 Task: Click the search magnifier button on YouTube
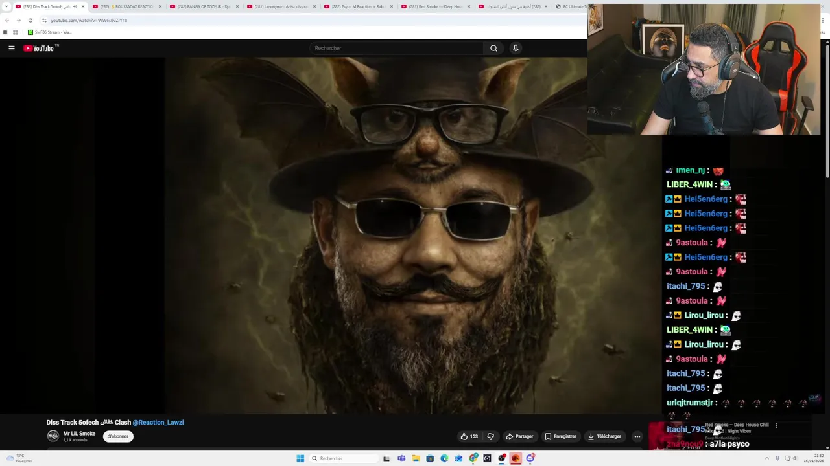click(493, 48)
